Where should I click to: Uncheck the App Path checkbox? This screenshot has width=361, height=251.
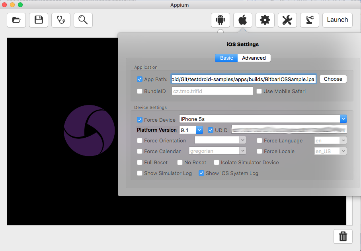tap(140, 80)
